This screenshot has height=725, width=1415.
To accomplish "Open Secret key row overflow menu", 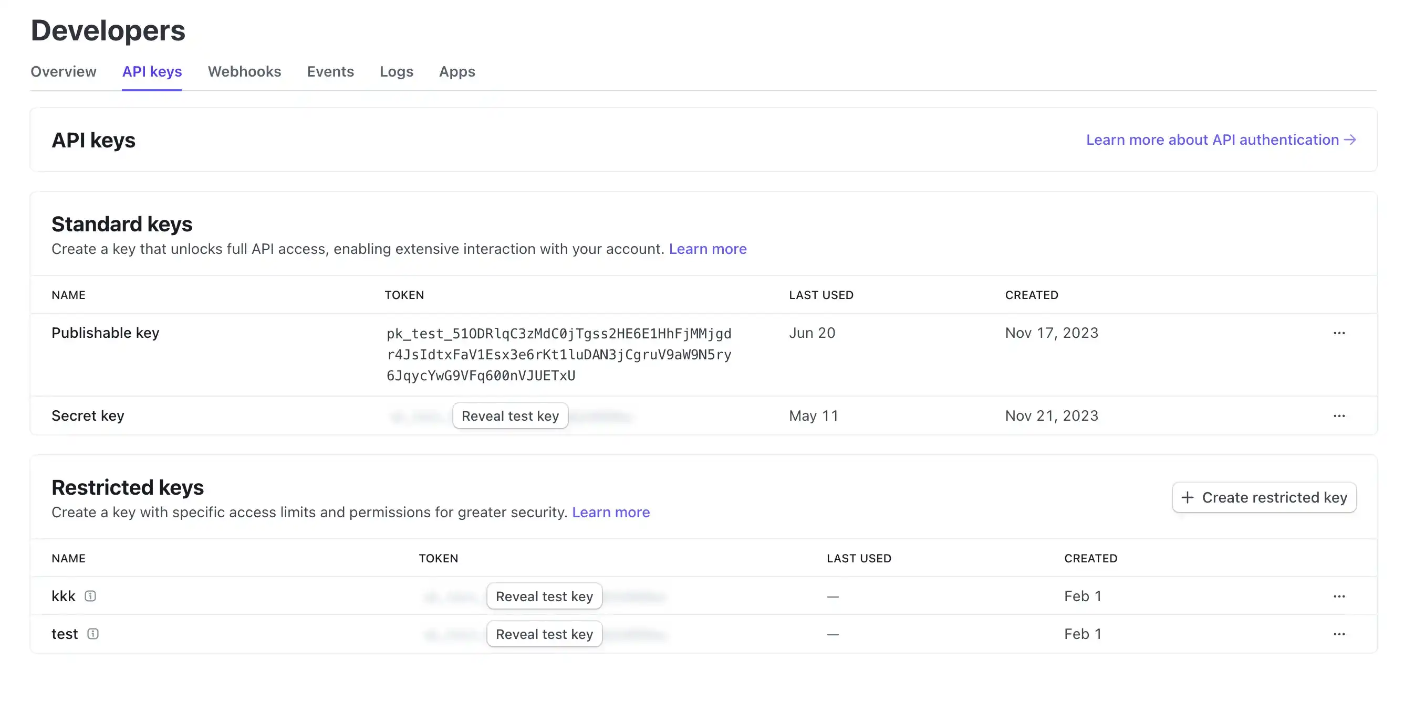I will (x=1339, y=416).
